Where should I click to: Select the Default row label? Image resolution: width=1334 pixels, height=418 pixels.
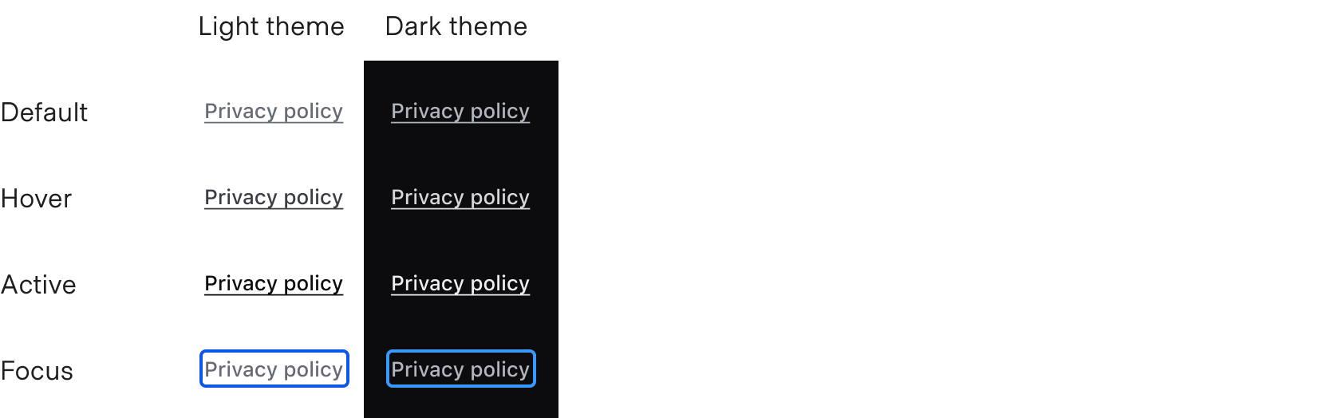[44, 112]
